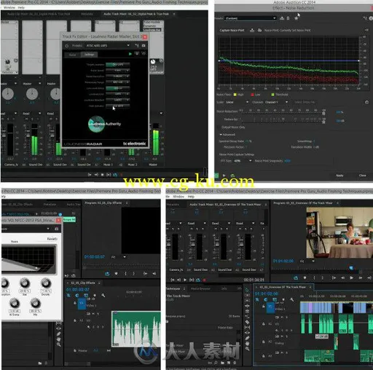Image resolution: width=373 pixels, height=370 pixels.
Task: Click the Delete Preset trash icon in Noise Reduction
Action: tap(288, 18)
